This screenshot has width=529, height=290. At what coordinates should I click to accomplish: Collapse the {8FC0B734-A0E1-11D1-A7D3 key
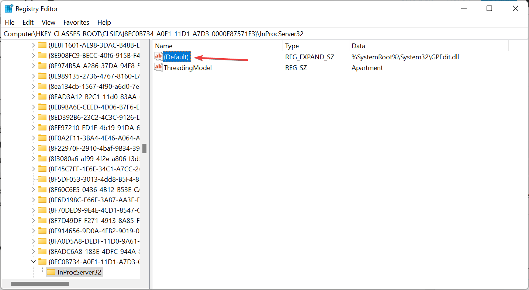pyautogui.click(x=33, y=262)
